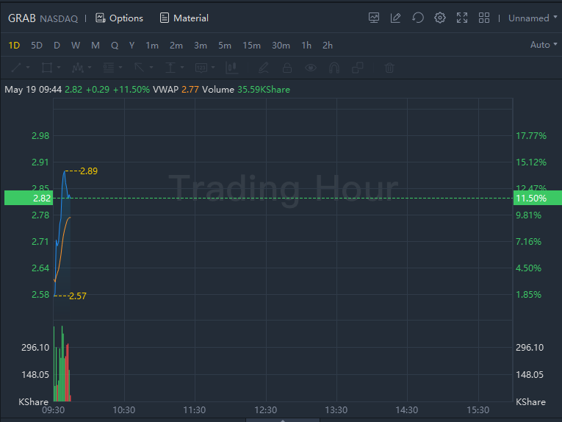Click the 2.82 current price label
This screenshot has width=562, height=422.
click(x=42, y=198)
